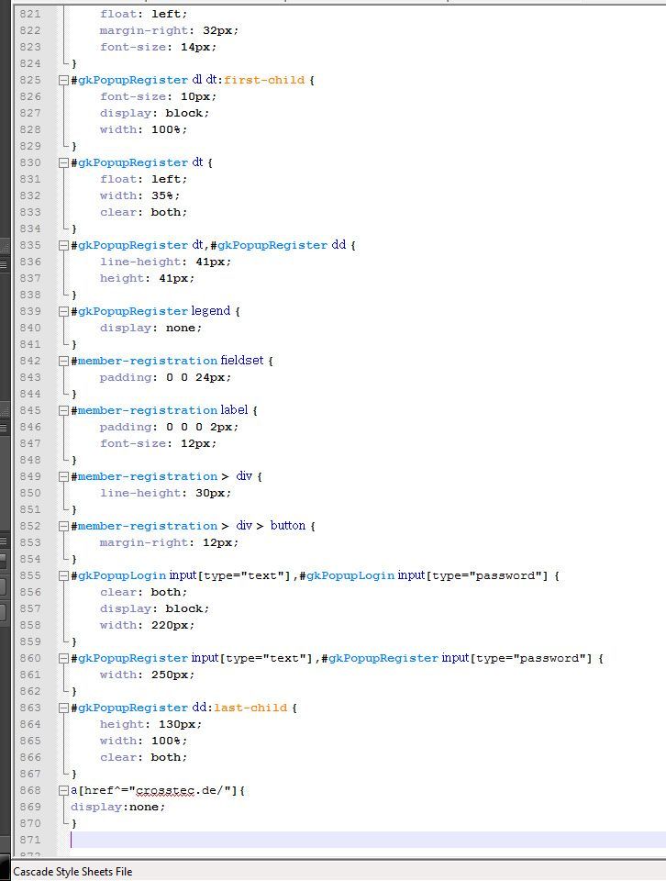Collapse fold for #gkPopupRegister dt,#gkPopupRegister dd
This screenshot has width=666, height=881.
63,246
